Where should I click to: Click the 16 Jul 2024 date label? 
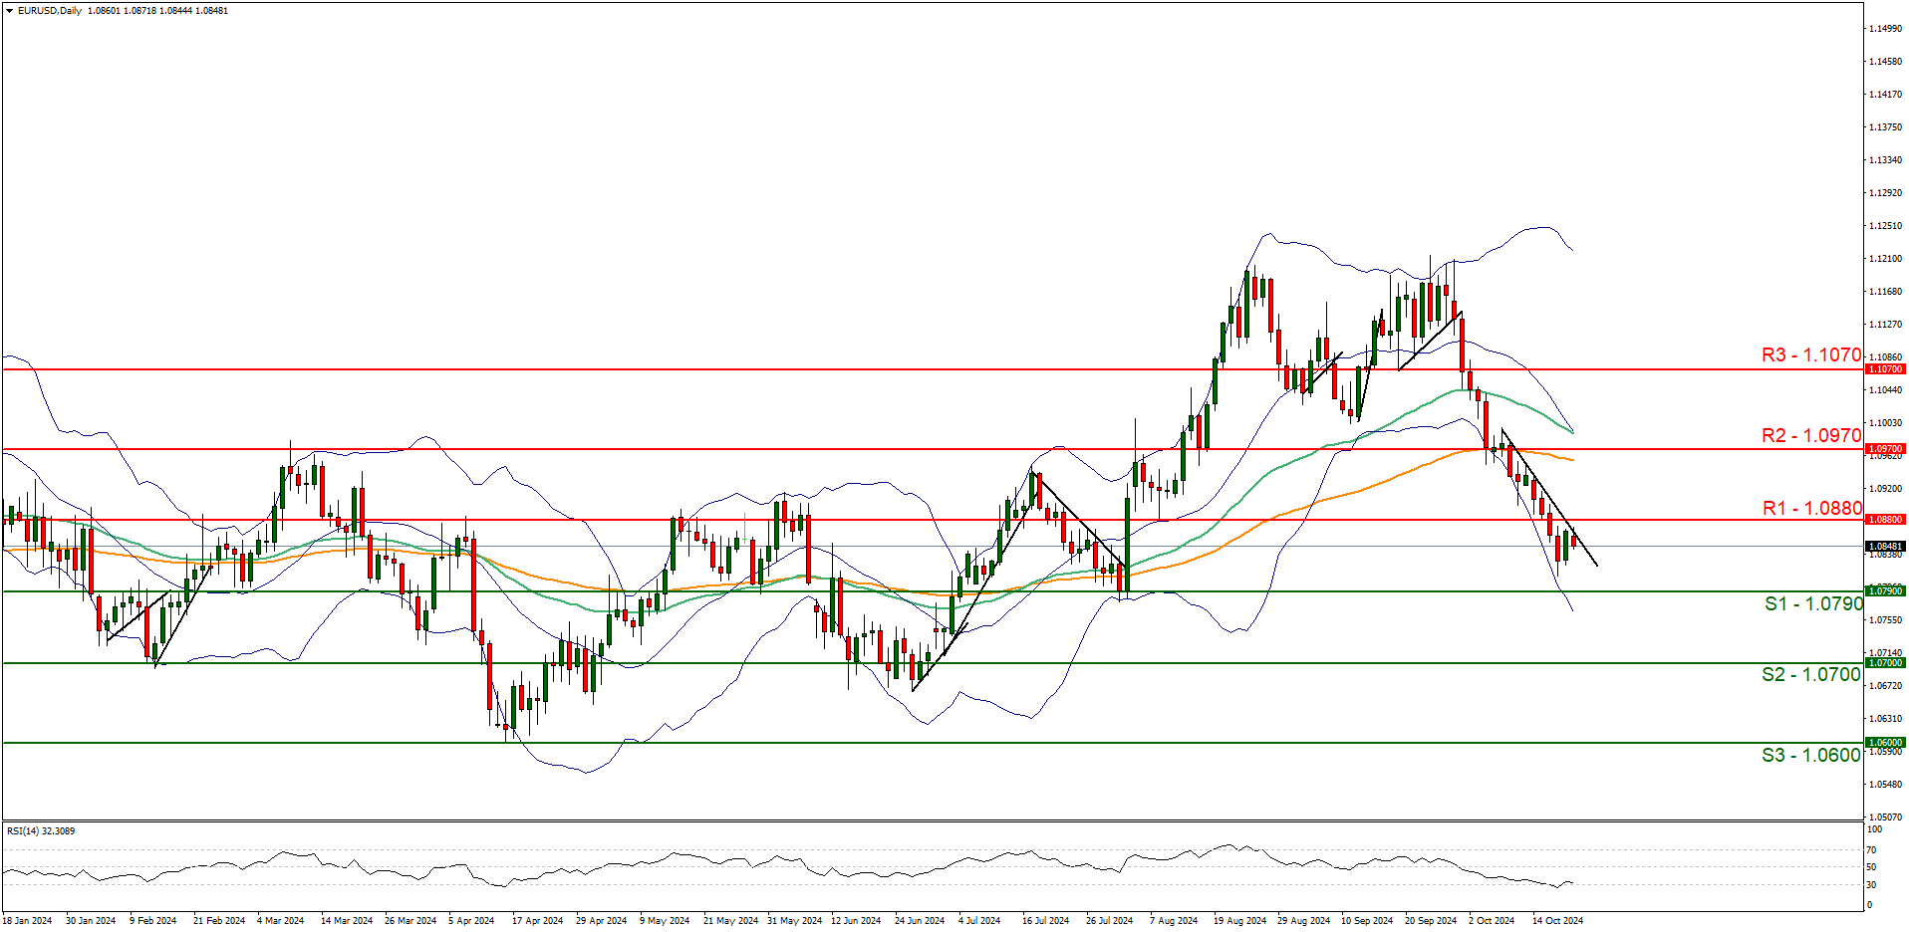(x=1045, y=921)
